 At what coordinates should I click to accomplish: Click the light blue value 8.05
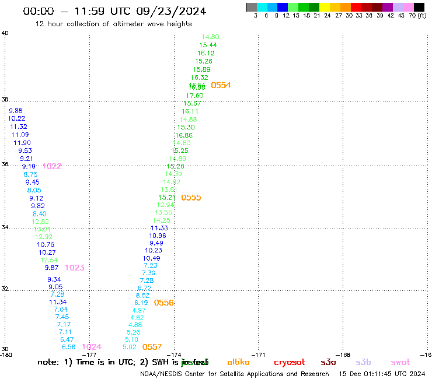[x=34, y=190]
